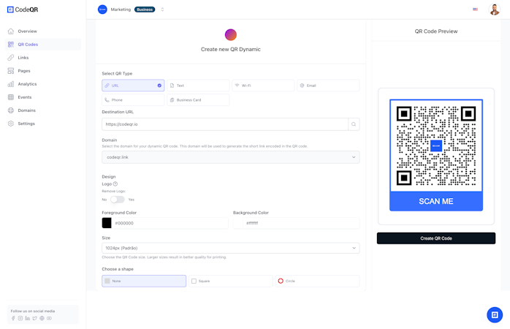Open the Twitter social link
This screenshot has height=329, width=510.
click(34, 318)
